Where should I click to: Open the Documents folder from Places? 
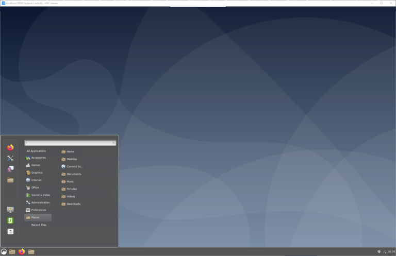tap(74, 174)
